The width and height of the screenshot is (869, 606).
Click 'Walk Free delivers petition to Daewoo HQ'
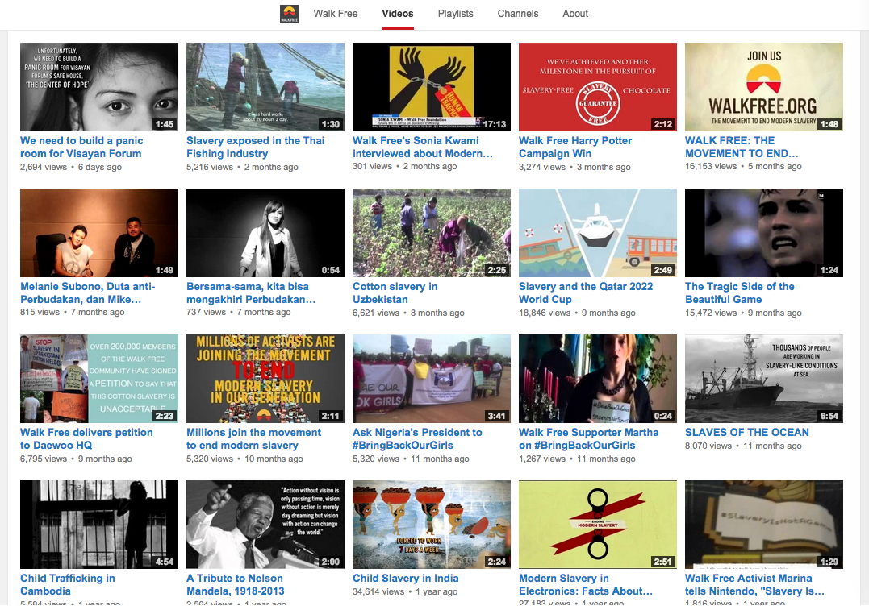coord(86,439)
